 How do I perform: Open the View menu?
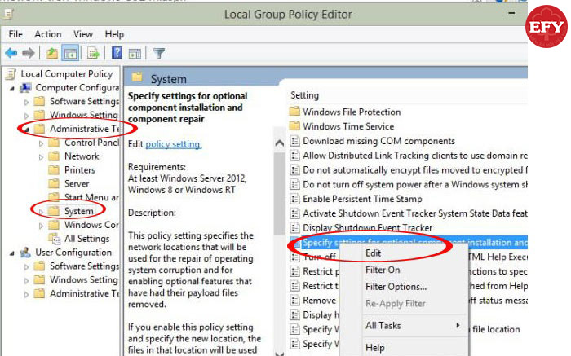83,34
